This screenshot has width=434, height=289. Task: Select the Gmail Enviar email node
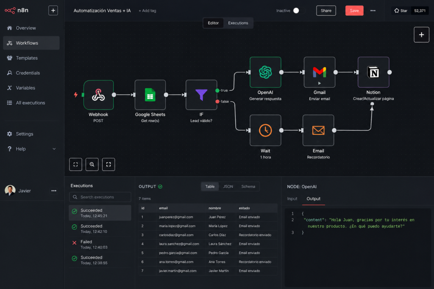320,72
